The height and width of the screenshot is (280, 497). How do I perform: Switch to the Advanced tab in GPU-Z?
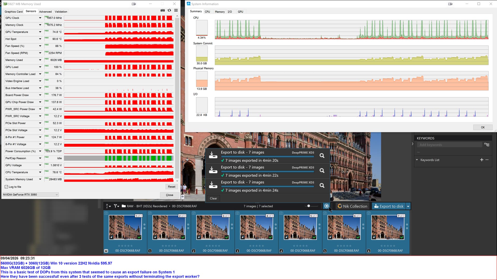pyautogui.click(x=45, y=12)
